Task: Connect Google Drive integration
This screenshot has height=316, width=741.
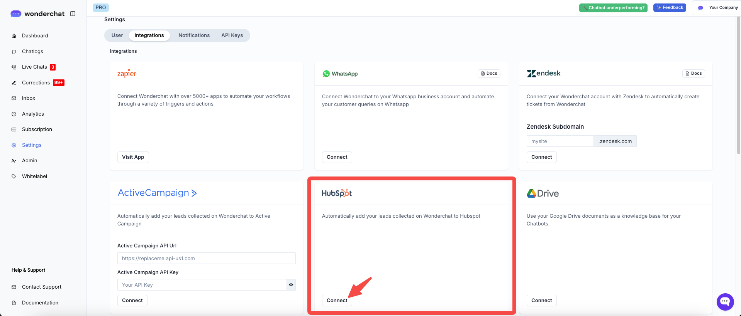Action: click(541, 301)
